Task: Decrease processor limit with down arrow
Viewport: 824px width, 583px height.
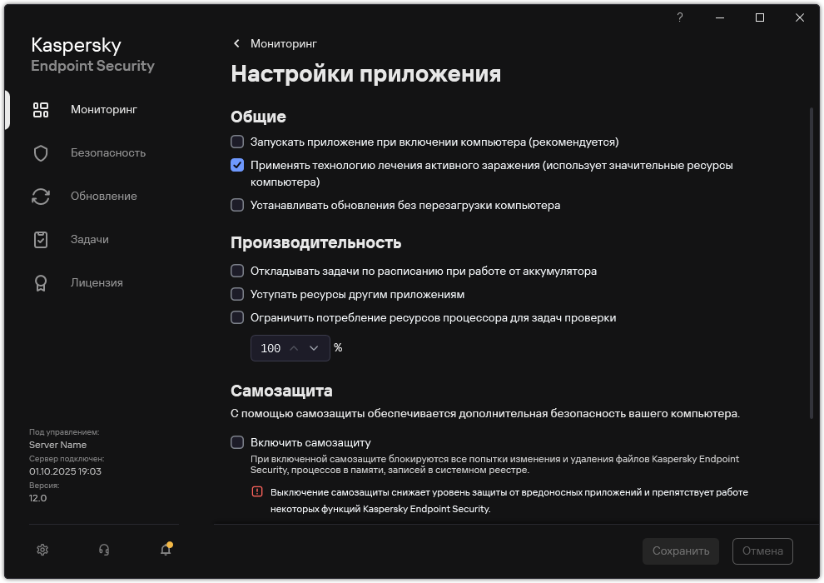Action: tap(315, 348)
